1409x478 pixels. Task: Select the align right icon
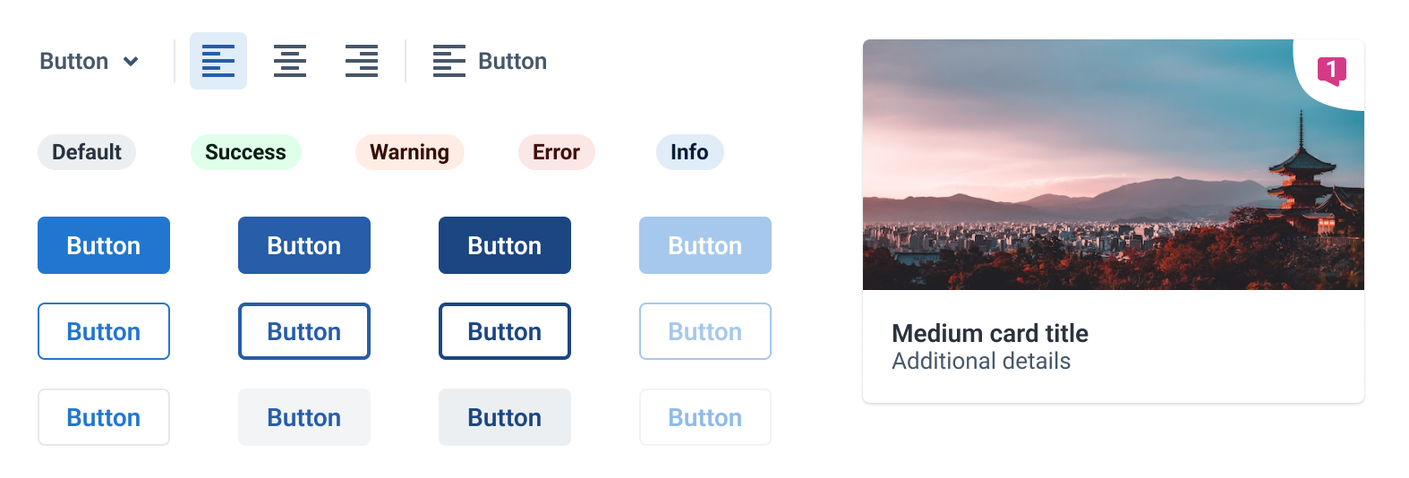[x=362, y=61]
